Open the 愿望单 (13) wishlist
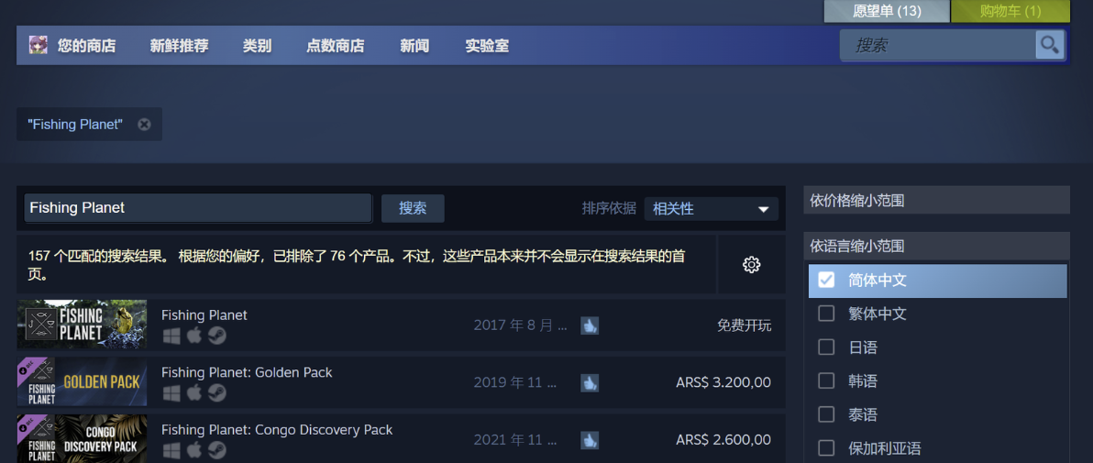The height and width of the screenshot is (463, 1093). point(887,11)
